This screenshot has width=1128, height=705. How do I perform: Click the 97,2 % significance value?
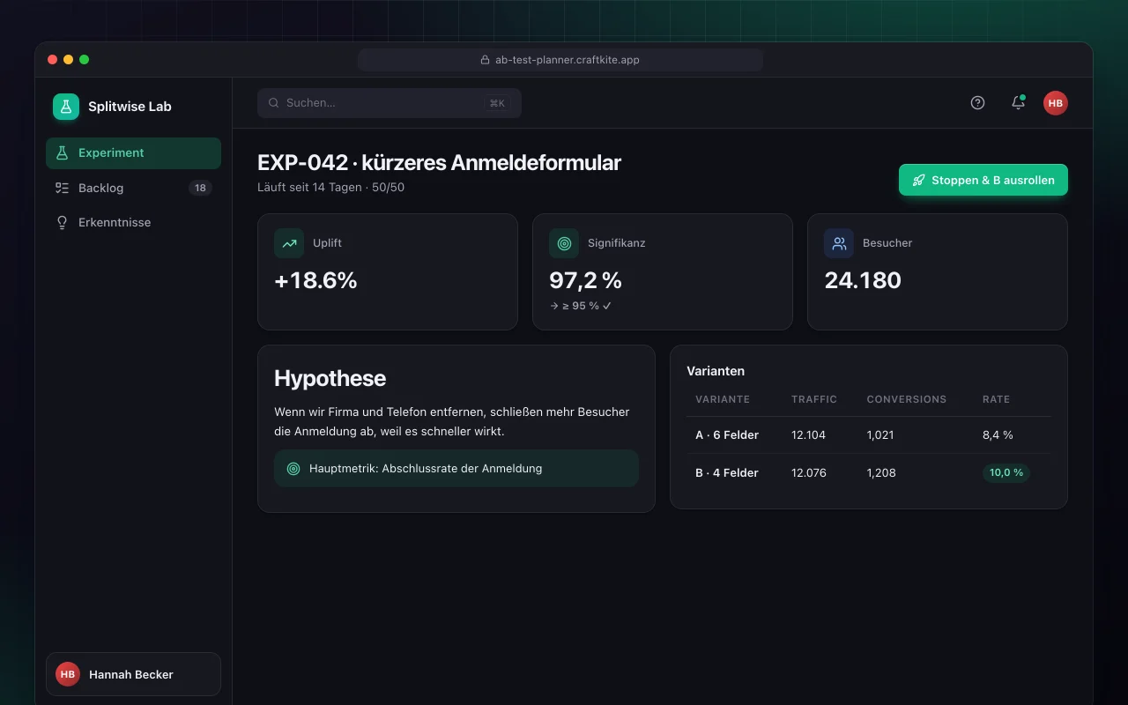click(x=586, y=280)
